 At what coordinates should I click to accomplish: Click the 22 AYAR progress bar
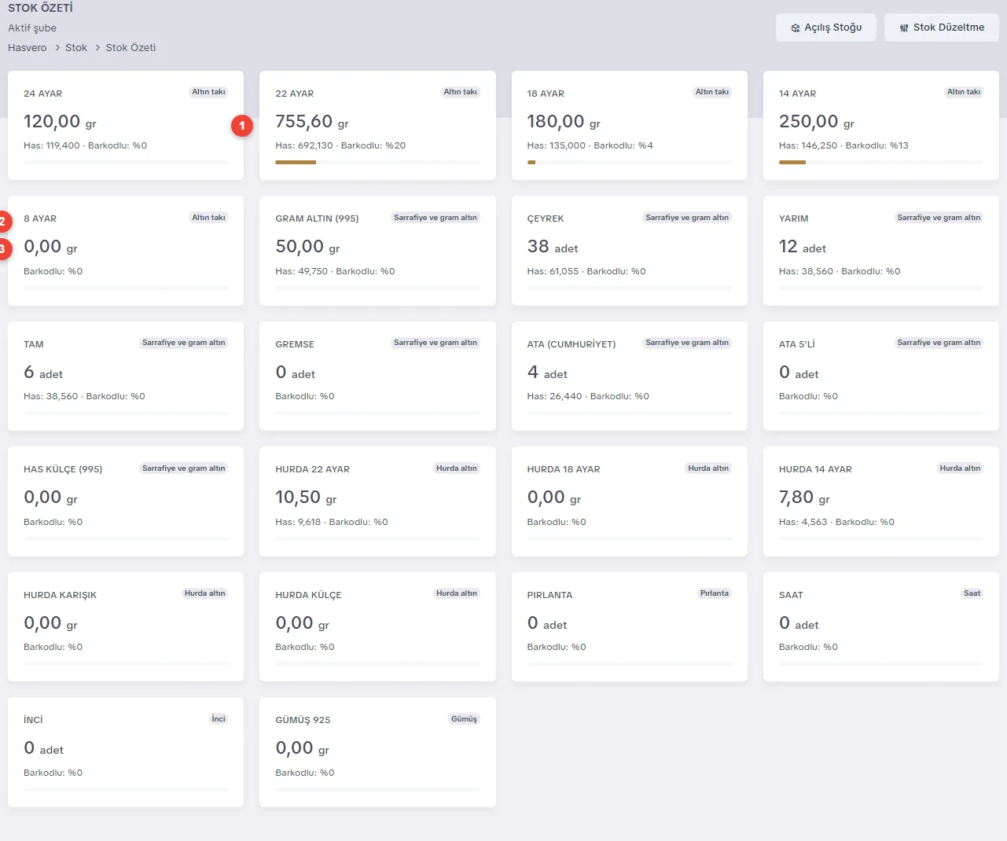click(377, 163)
